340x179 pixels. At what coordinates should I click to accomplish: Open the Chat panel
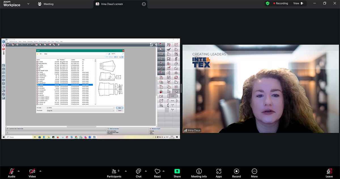coord(139,173)
